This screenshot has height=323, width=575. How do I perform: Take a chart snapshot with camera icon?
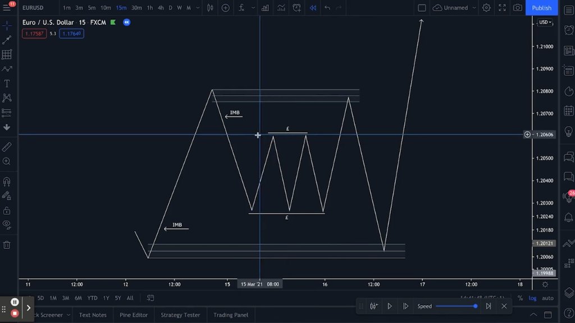tap(517, 8)
